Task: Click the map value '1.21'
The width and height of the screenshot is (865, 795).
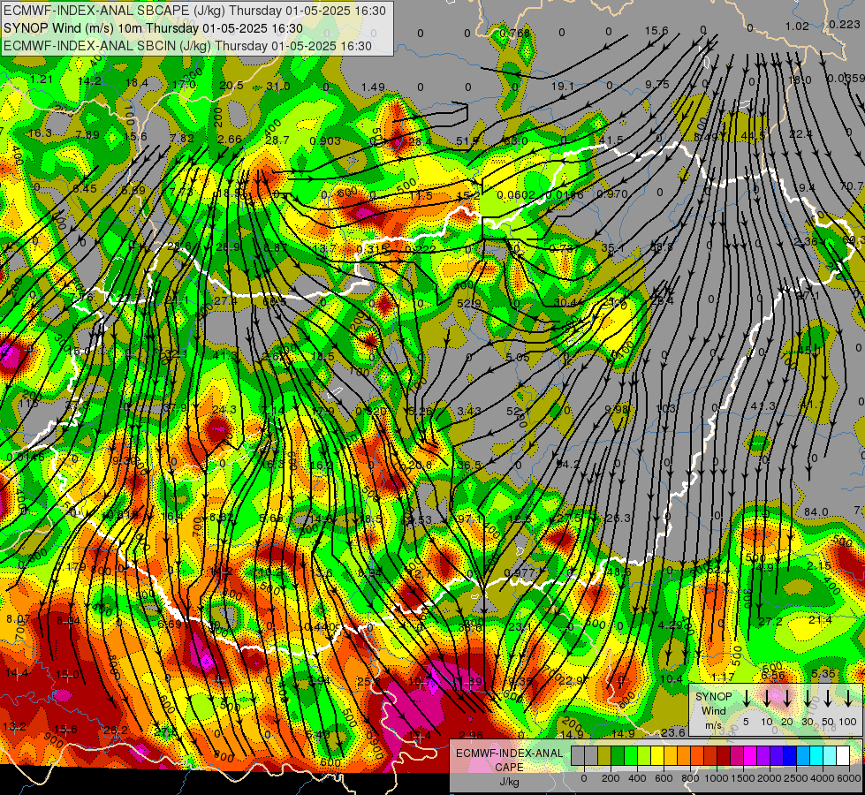Action: 42,79
